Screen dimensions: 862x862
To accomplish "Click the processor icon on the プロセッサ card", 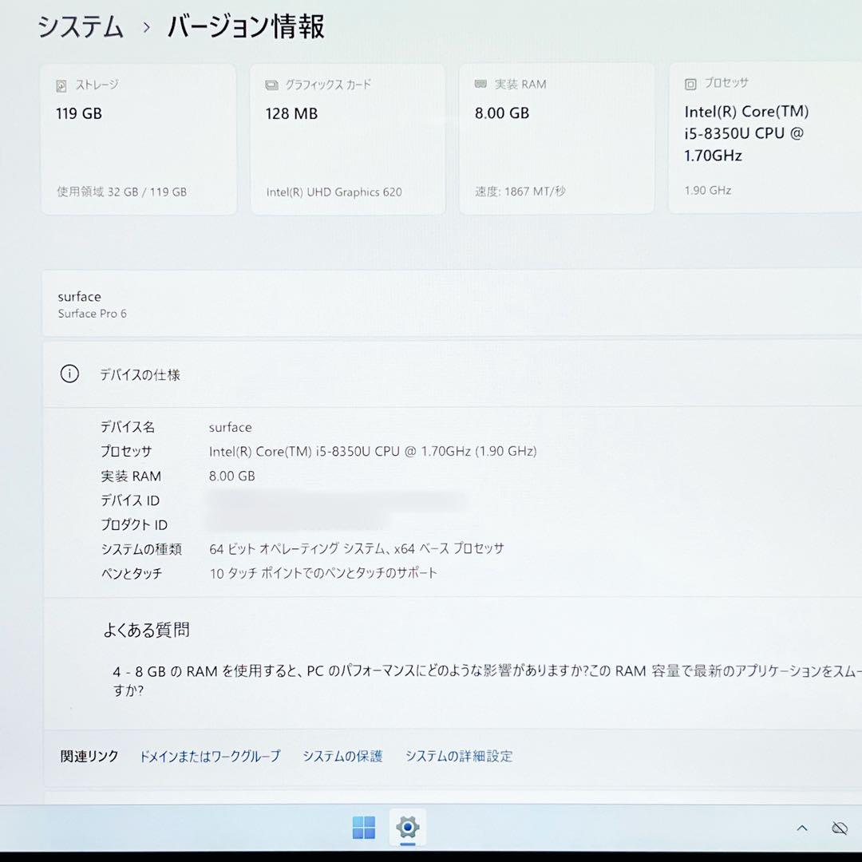I will click(687, 82).
